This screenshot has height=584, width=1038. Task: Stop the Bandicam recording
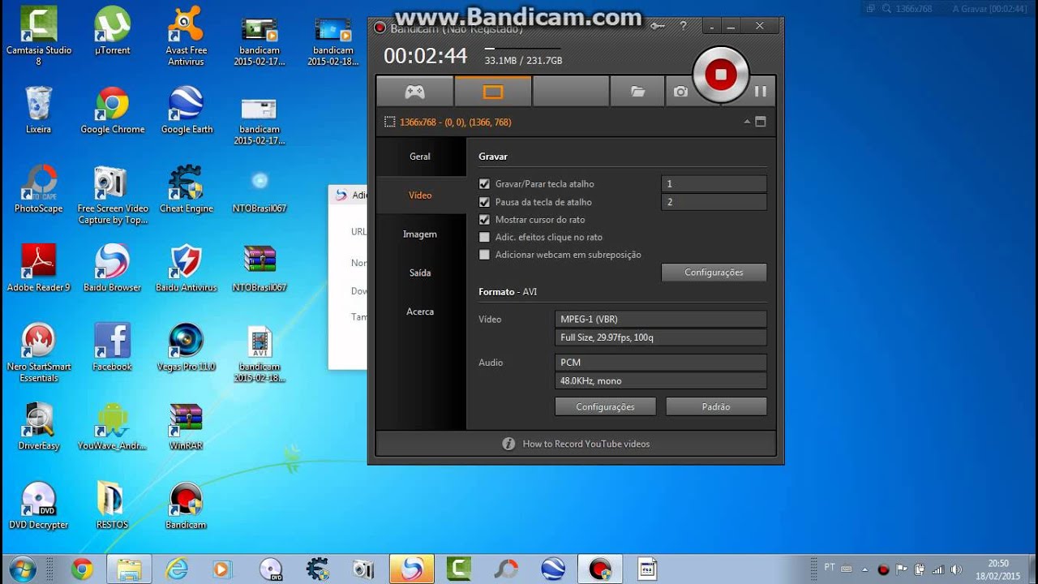(720, 75)
